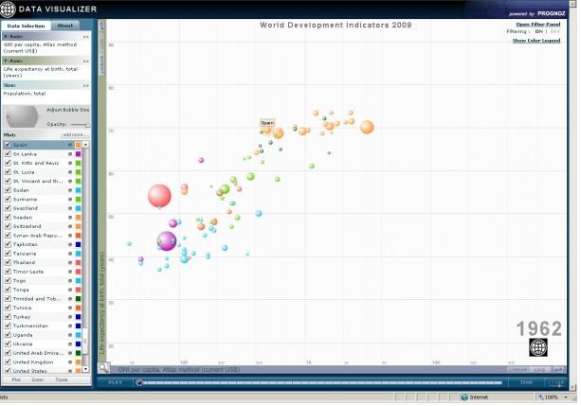Image resolution: width=581 pixels, height=406 pixels.
Task: Switch to the About tab
Action: pyautogui.click(x=65, y=26)
